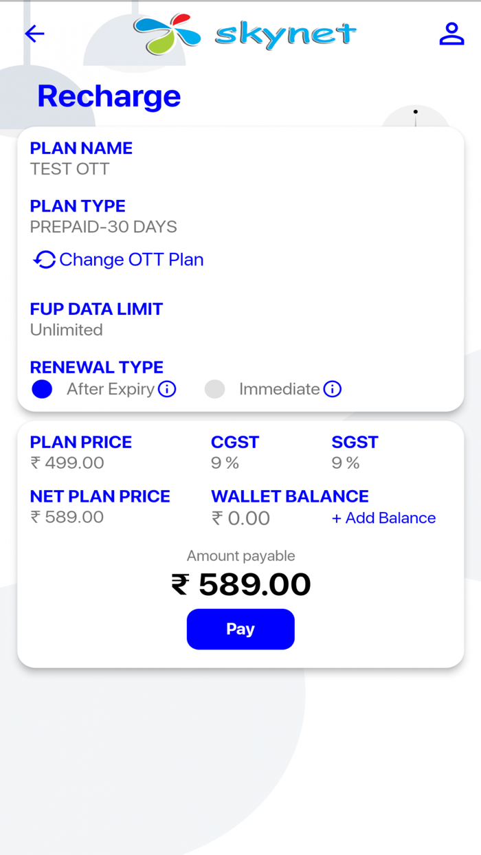The image size is (481, 855).
Task: Tap the wallet balance amount of 0.00
Action: (x=240, y=518)
